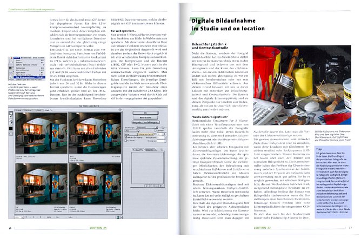Toggle the Mehrere Durchgänge checkbox
The height and width of the screenshot is (238, 361).
tap(126, 137)
